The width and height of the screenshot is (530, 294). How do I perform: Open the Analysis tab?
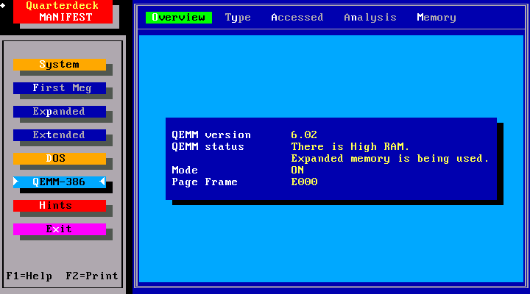click(370, 18)
